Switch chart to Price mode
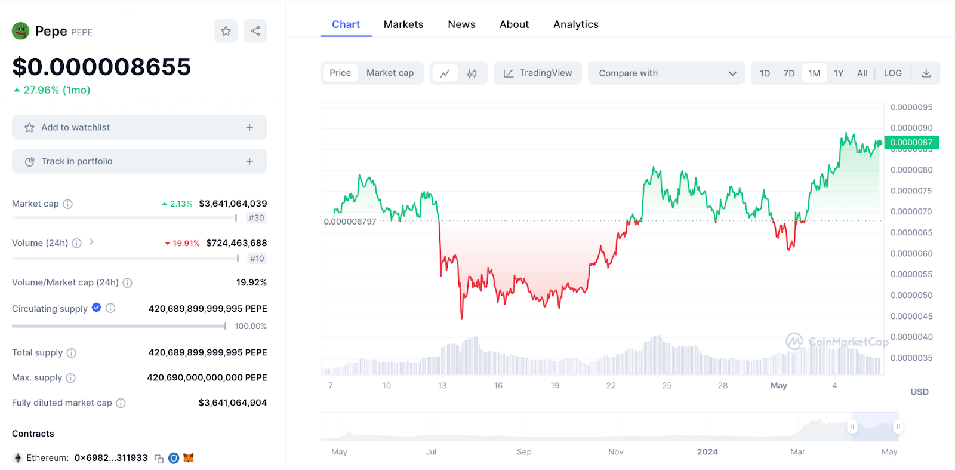955x470 pixels. (x=340, y=73)
